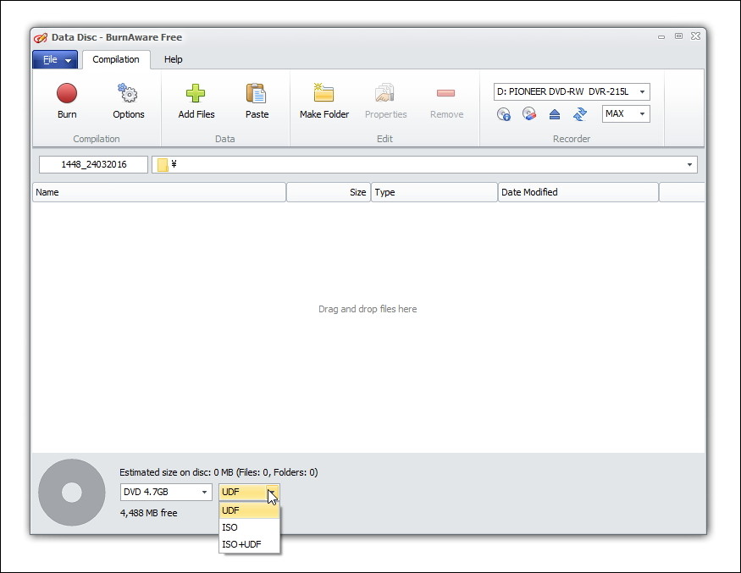
Task: Switch to the Compilation tab
Action: [116, 59]
